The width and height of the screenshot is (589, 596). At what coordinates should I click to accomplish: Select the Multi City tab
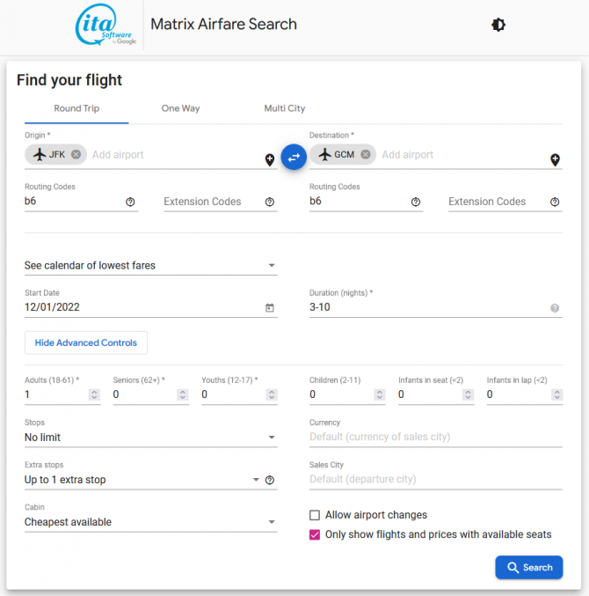285,108
